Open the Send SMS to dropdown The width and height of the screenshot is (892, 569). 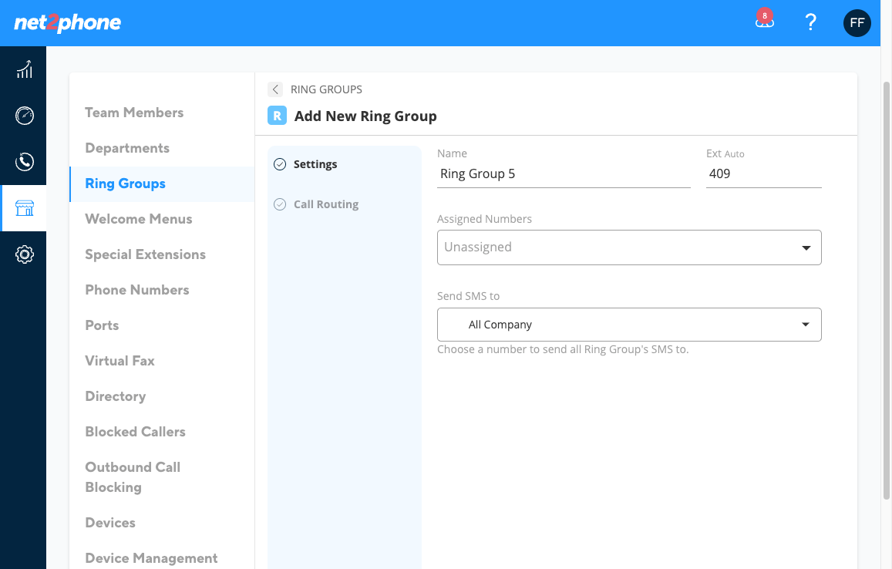coord(629,325)
